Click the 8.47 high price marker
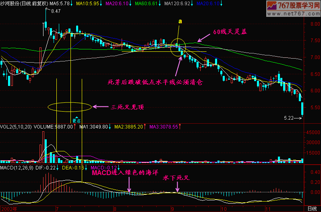 coord(56,12)
